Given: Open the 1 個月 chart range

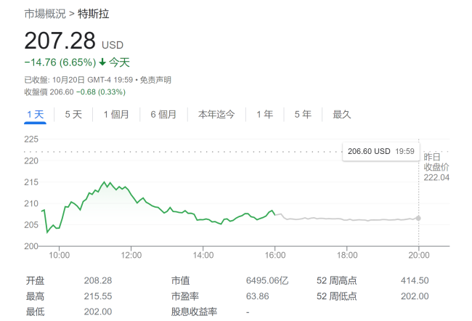Looking at the screenshot, I should pyautogui.click(x=116, y=115).
